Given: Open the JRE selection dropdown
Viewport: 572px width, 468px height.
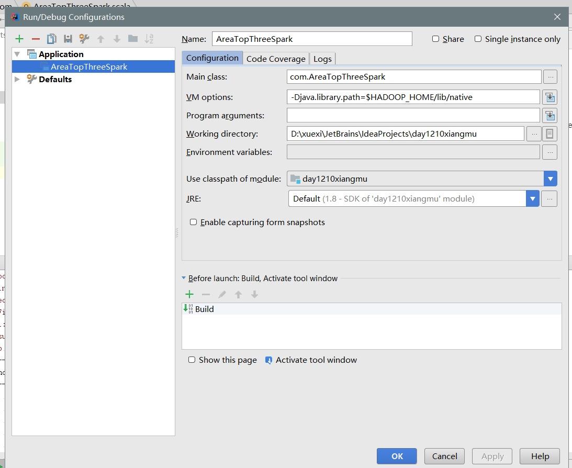Looking at the screenshot, I should coord(533,198).
